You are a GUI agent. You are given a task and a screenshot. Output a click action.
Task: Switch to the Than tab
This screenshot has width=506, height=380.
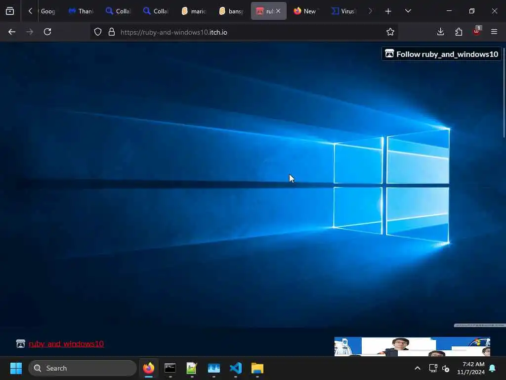coord(81,11)
